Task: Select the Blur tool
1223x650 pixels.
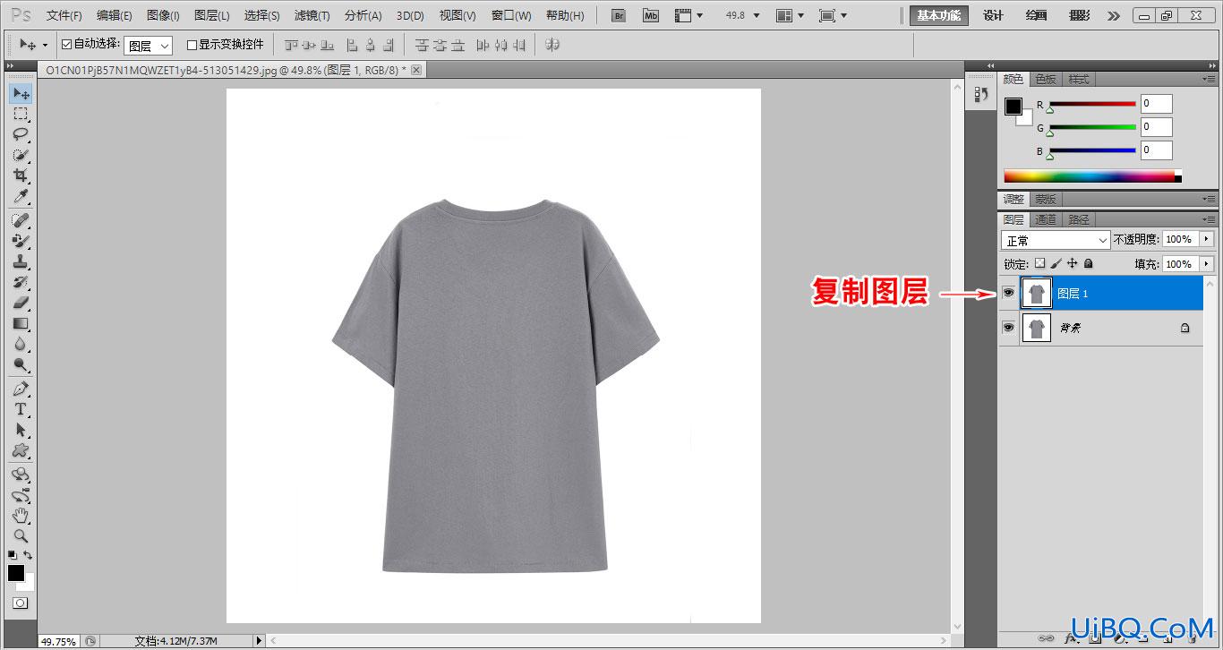Action: [x=21, y=344]
